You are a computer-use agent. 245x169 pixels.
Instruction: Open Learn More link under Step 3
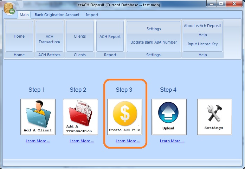128,141
